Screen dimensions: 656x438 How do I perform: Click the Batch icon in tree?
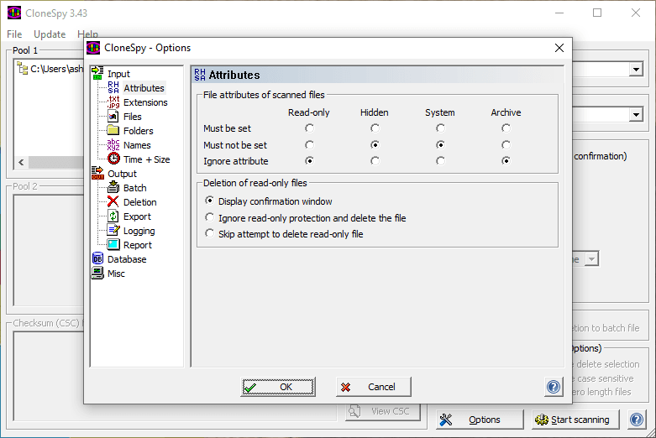click(113, 187)
